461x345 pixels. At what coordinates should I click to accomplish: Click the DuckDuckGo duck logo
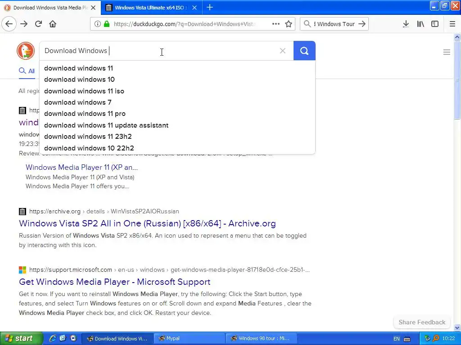[x=26, y=51]
